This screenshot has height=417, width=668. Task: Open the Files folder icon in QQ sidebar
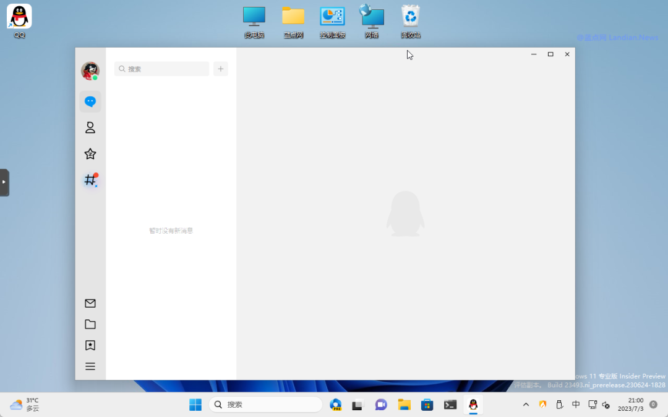[x=90, y=324]
